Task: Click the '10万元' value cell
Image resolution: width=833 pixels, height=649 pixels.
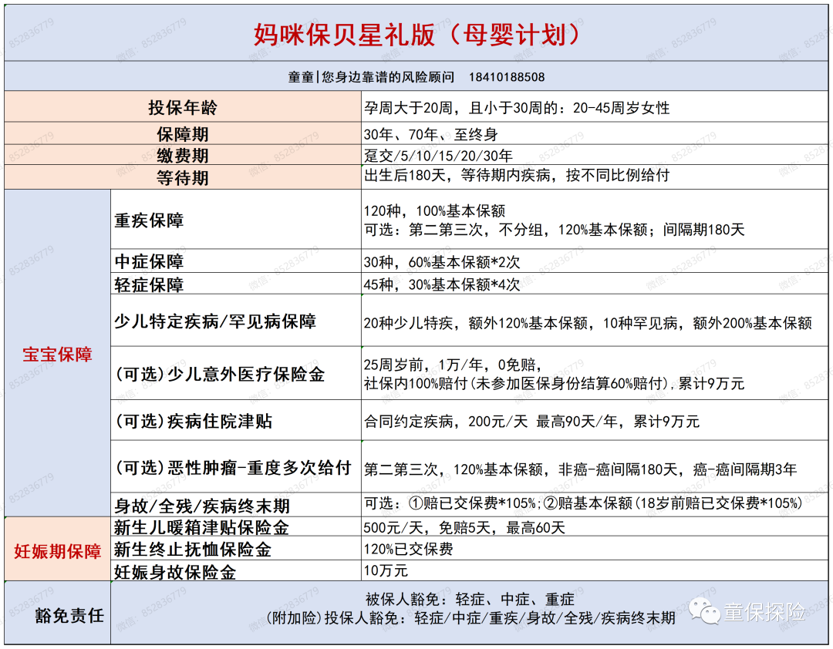Action: (595, 570)
